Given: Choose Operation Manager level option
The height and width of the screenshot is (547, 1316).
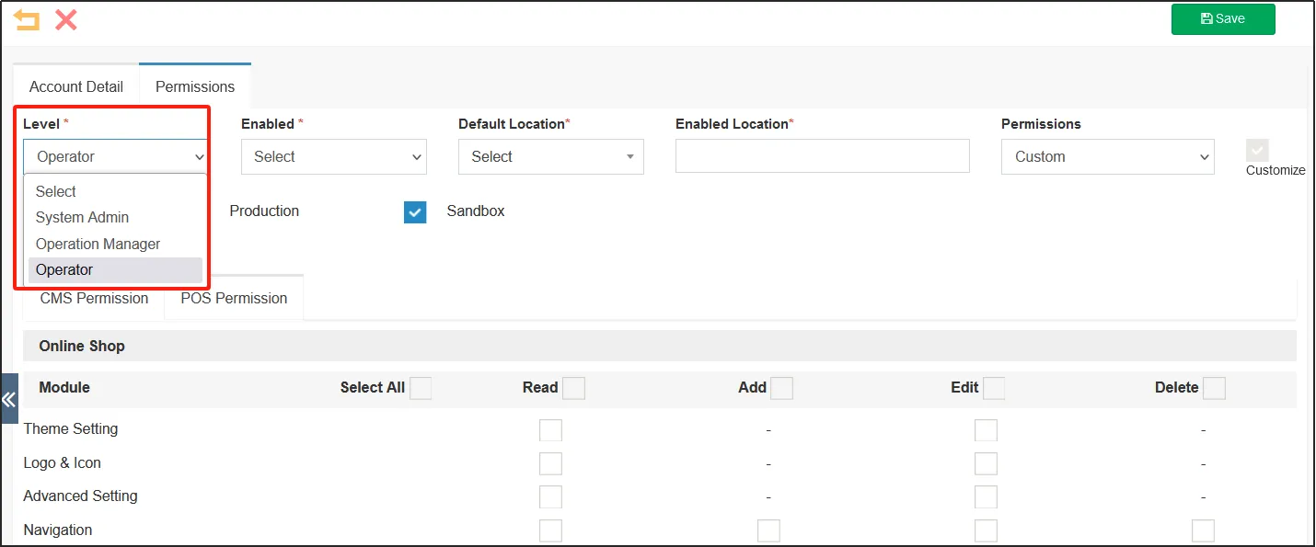Looking at the screenshot, I should pyautogui.click(x=98, y=244).
